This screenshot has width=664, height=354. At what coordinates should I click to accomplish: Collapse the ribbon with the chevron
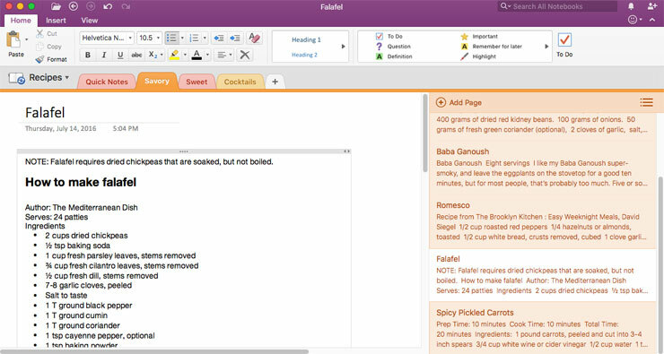coord(652,20)
